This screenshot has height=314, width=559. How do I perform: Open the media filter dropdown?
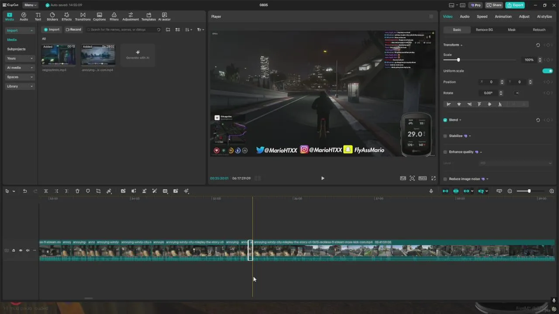pyautogui.click(x=200, y=30)
